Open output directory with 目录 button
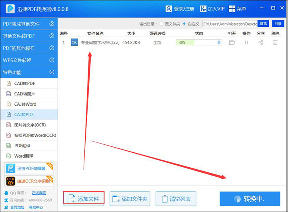Viewport: 288px width, 212px height. click(x=278, y=24)
